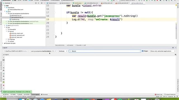Viewport: 179px width, 100px height.
Task: Click the Logcat down arrow icon
Action: [x=4, y=65]
